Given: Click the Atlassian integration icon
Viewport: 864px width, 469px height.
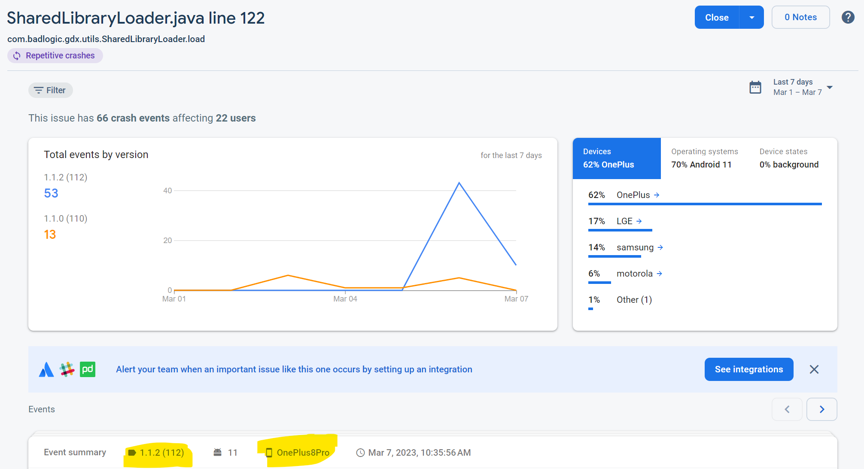Looking at the screenshot, I should 46,369.
